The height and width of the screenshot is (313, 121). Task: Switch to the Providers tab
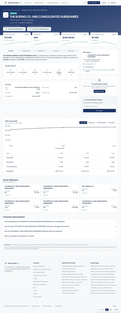[x=56, y=51]
